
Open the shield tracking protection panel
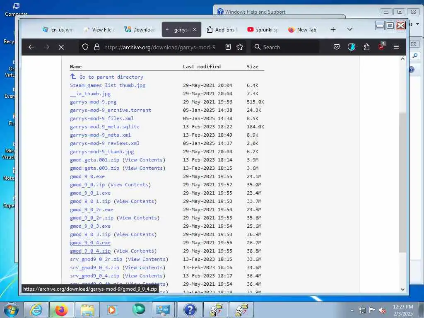[85, 47]
